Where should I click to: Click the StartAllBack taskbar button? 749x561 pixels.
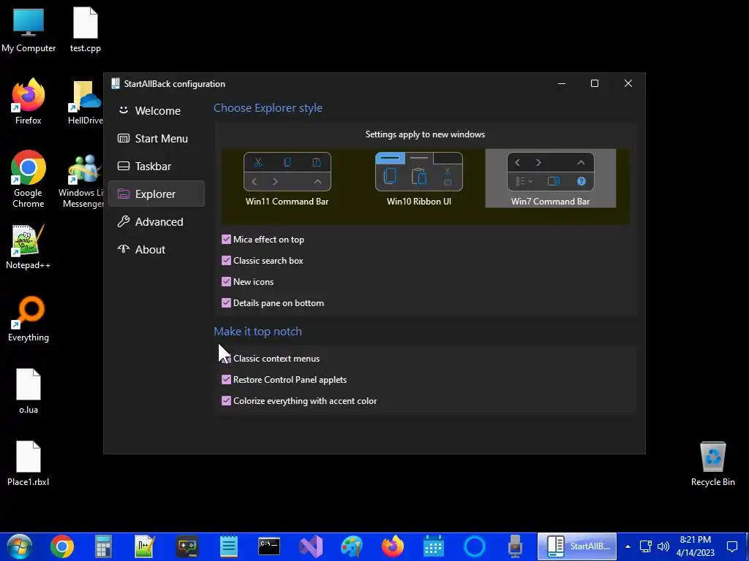click(x=577, y=546)
